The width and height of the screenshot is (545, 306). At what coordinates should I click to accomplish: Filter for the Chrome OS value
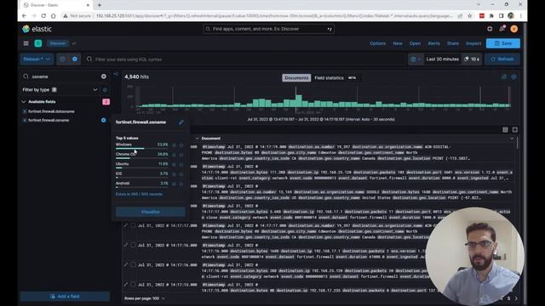(x=174, y=155)
